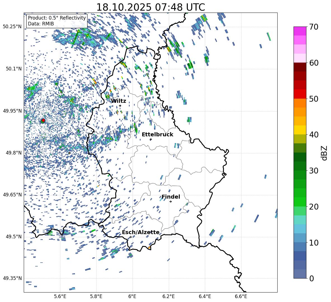331x302 pixels.
Task: Click the colorbar tick label 70
Action: pos(314,27)
